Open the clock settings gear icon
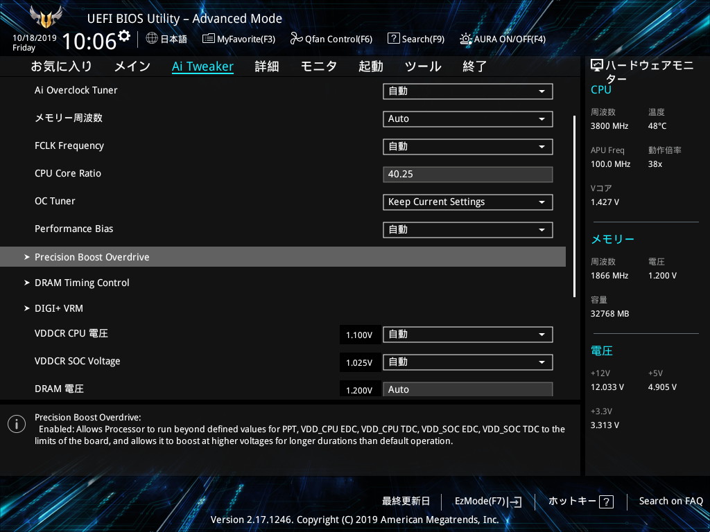This screenshot has height=532, width=710. (124, 36)
